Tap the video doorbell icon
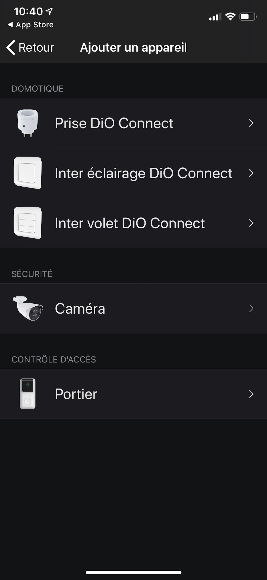 (28, 394)
